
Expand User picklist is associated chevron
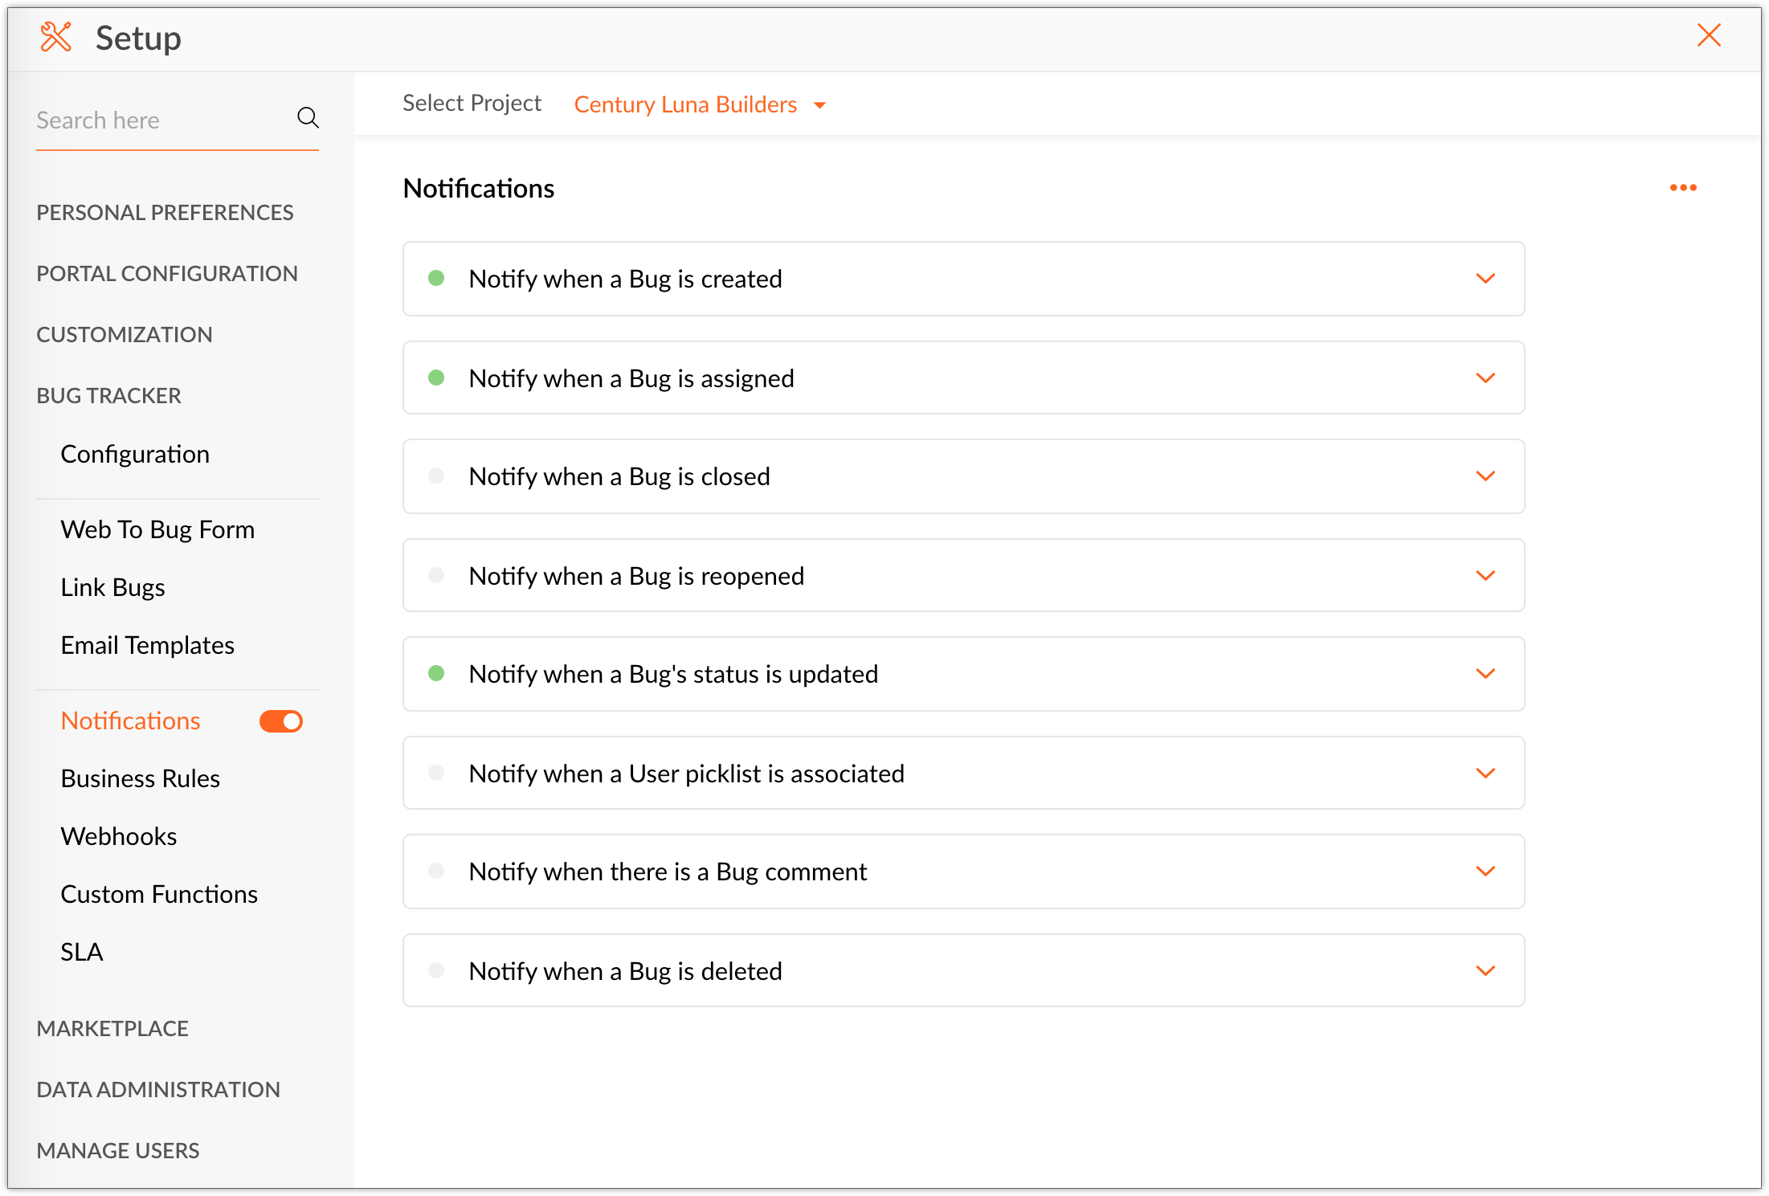[x=1485, y=774]
